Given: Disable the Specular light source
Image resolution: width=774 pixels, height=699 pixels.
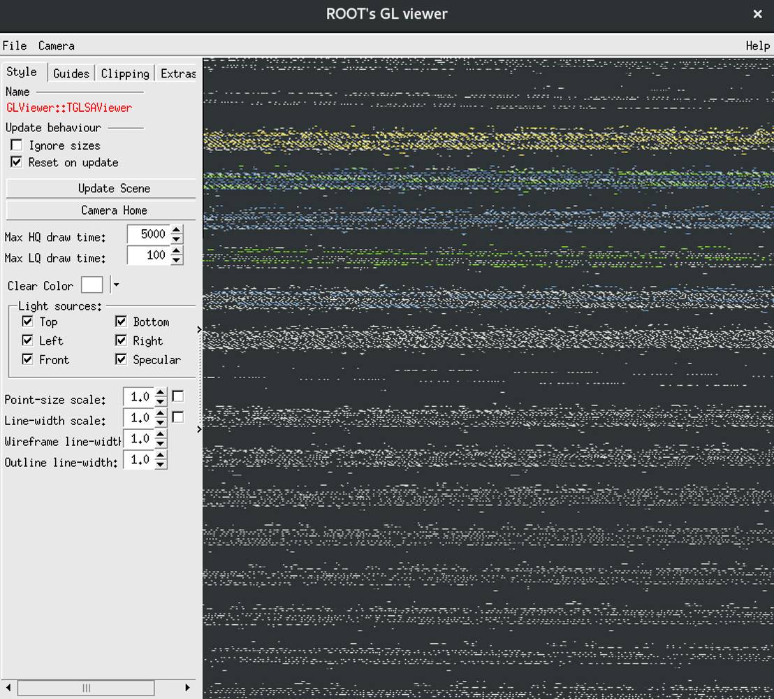Looking at the screenshot, I should pos(120,359).
